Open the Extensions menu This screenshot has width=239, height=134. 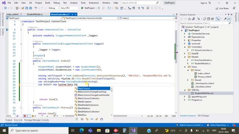click(x=94, y=3)
